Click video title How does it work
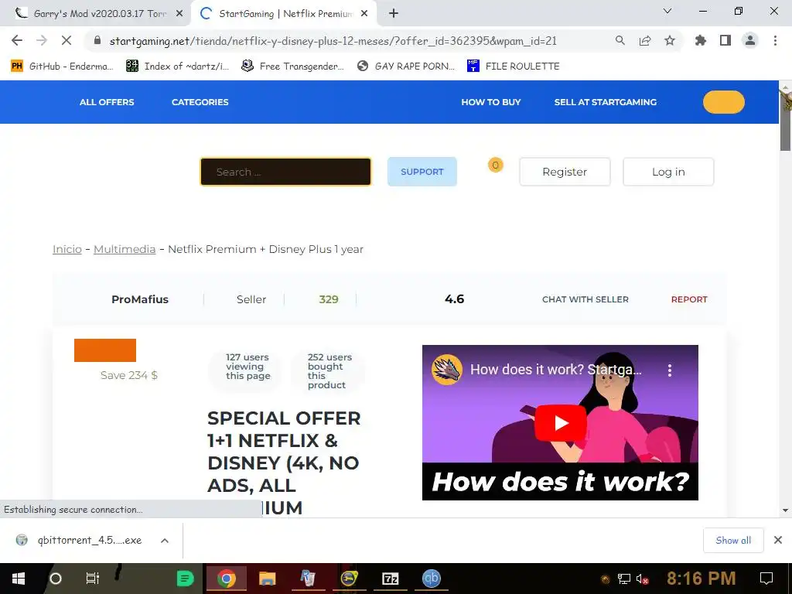792x594 pixels. (x=555, y=370)
